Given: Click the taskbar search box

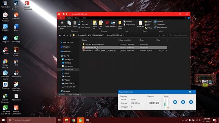Looking at the screenshot, I should click(31, 120).
